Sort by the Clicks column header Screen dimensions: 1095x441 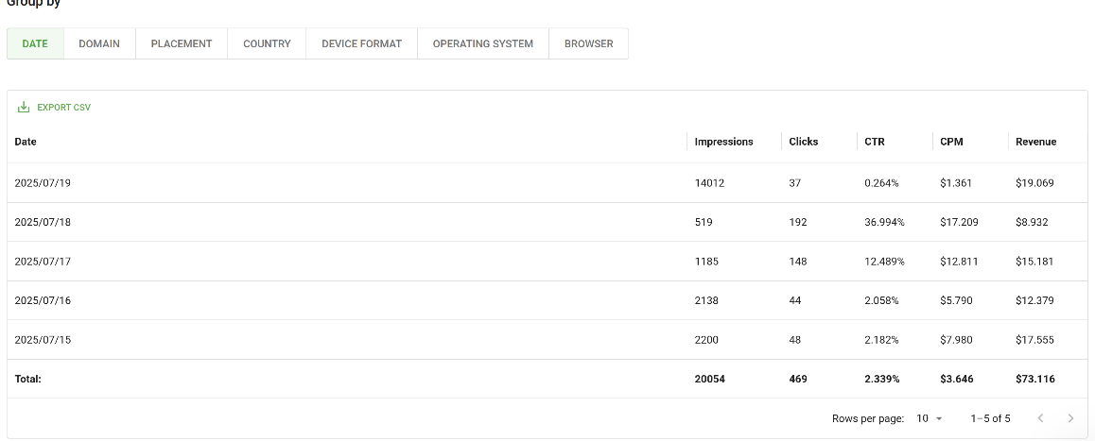coord(803,142)
